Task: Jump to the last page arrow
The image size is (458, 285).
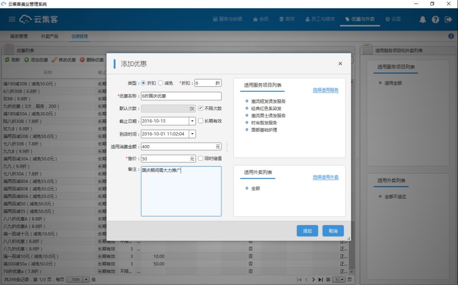Action: [x=320, y=279]
